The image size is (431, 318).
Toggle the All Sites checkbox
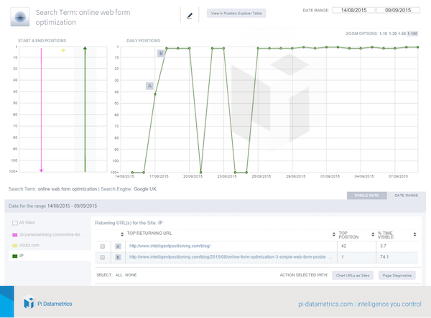pos(15,223)
